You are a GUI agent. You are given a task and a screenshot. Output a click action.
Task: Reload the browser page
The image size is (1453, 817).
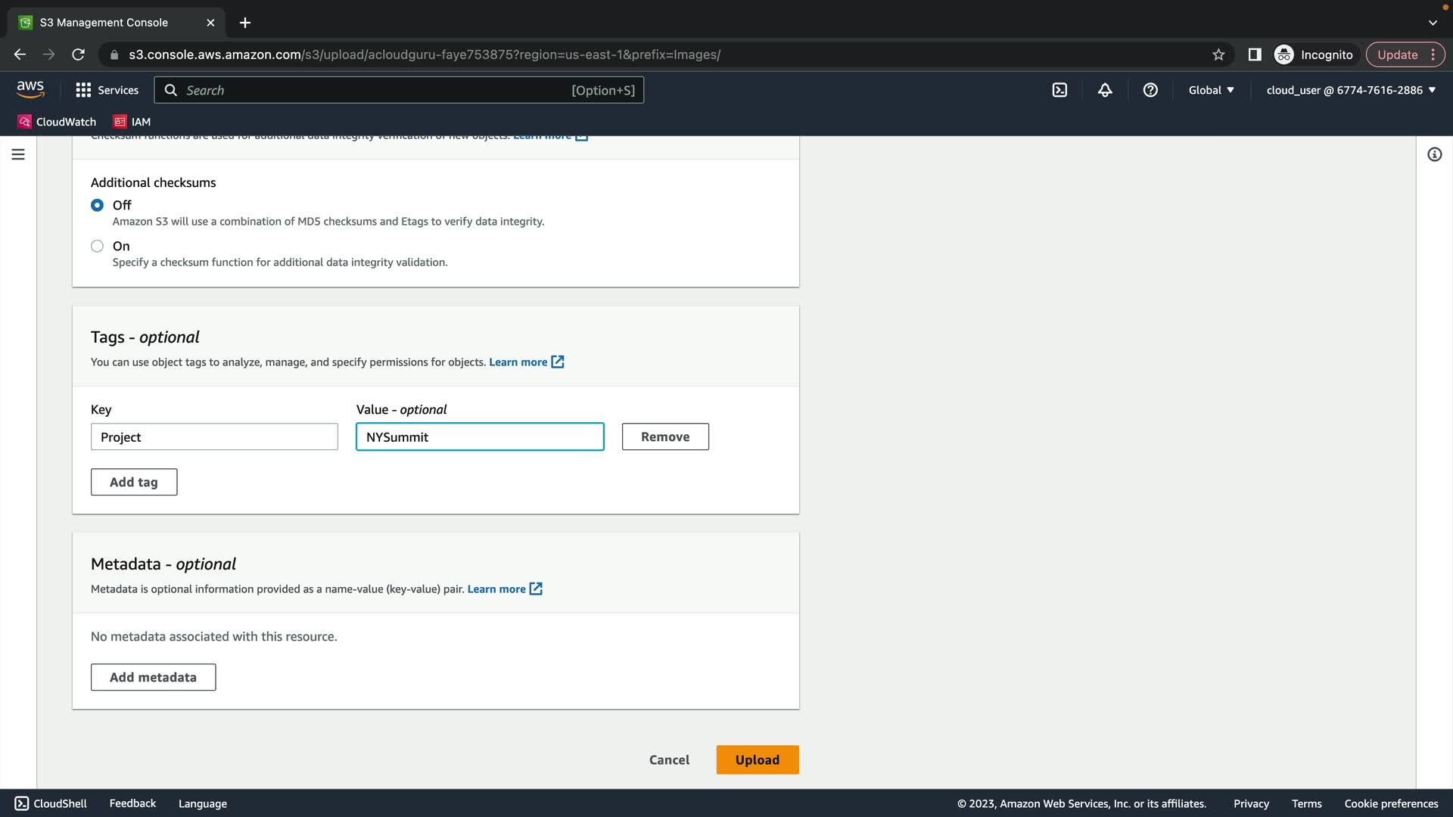78,54
